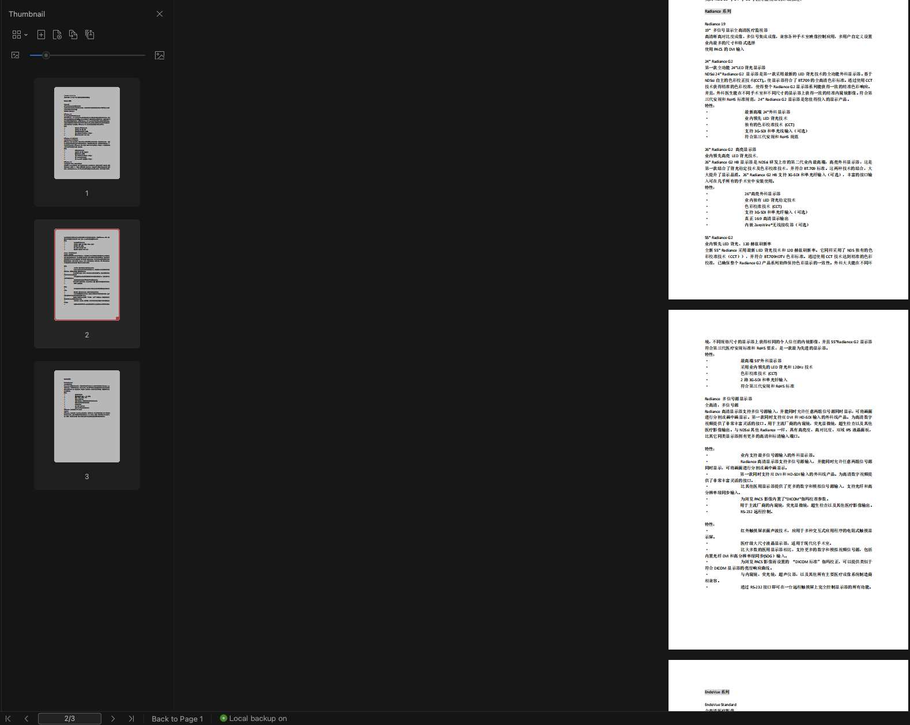The image size is (910, 725).
Task: Click the extract pages icon
Action: [x=89, y=35]
